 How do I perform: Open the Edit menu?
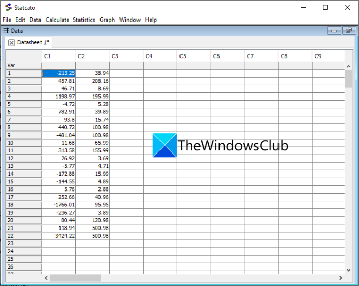(20, 20)
